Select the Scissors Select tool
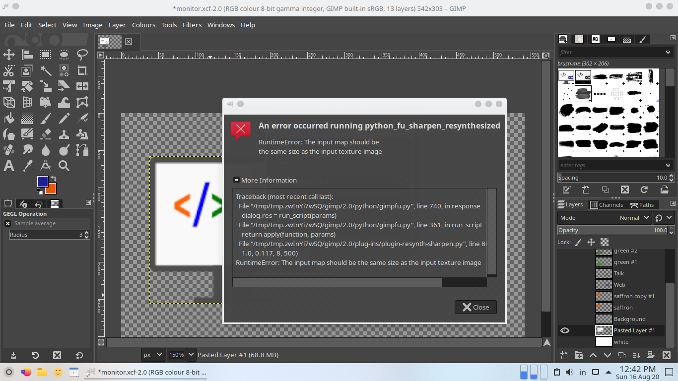Screen dimensions: 678x381 [9, 70]
